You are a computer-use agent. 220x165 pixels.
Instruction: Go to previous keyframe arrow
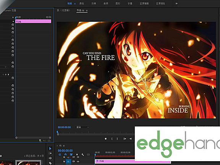coord(3,74)
